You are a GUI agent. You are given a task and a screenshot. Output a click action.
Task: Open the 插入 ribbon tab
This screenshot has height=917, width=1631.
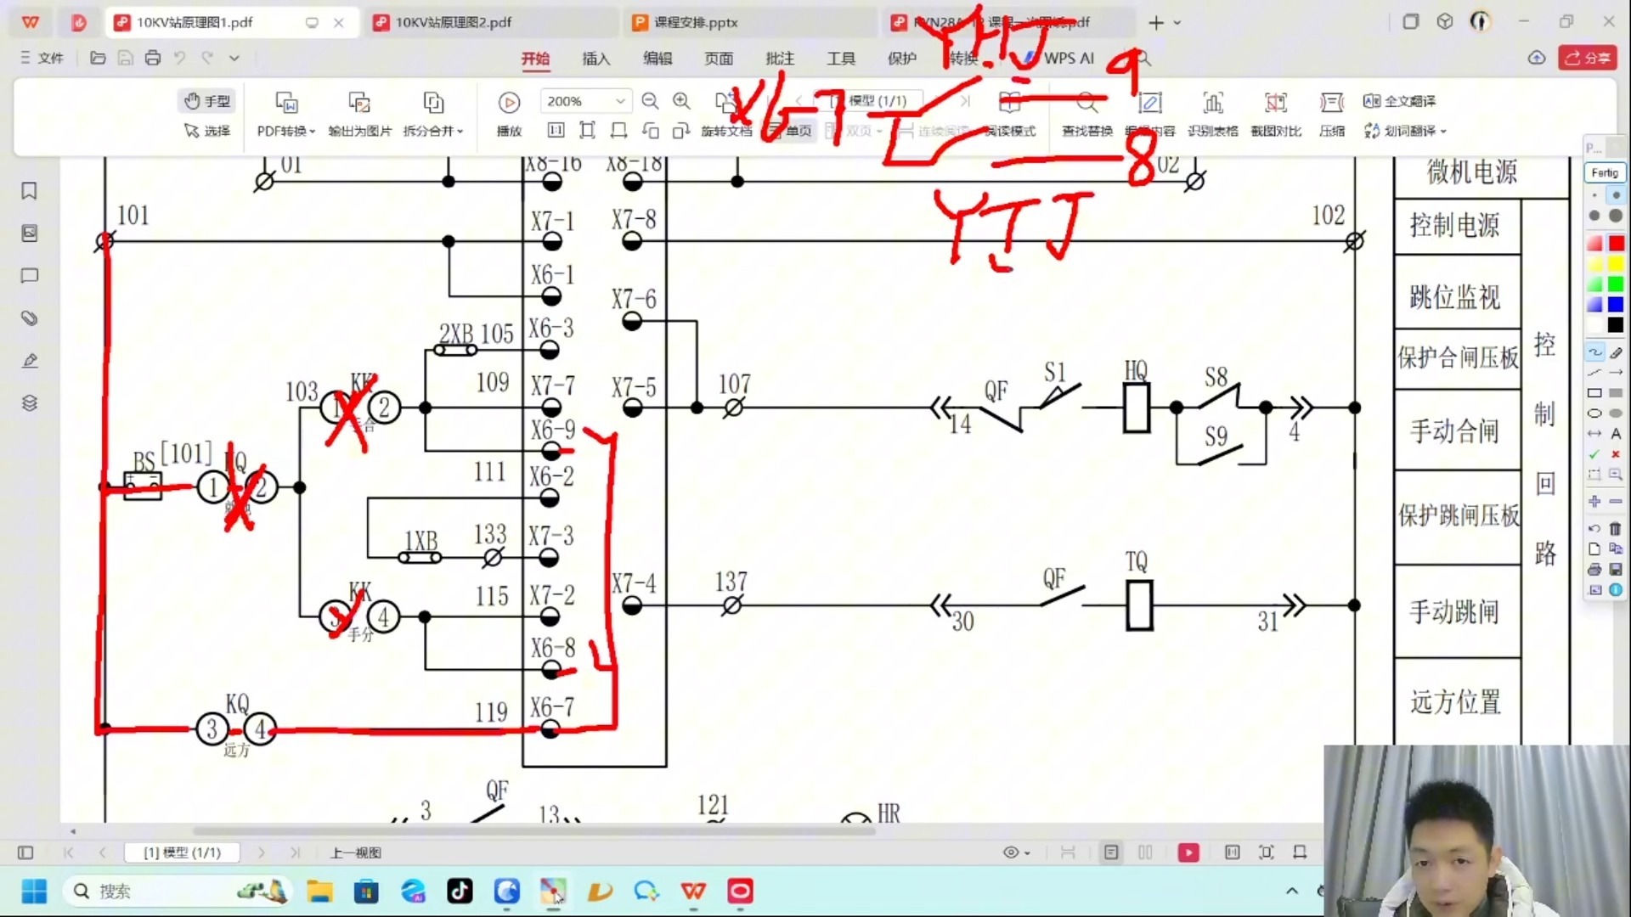[x=595, y=58]
